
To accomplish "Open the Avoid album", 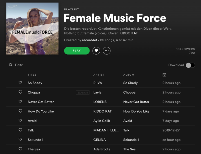I will click(128, 121).
